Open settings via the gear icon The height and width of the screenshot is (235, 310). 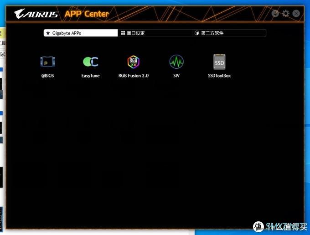pos(285,13)
